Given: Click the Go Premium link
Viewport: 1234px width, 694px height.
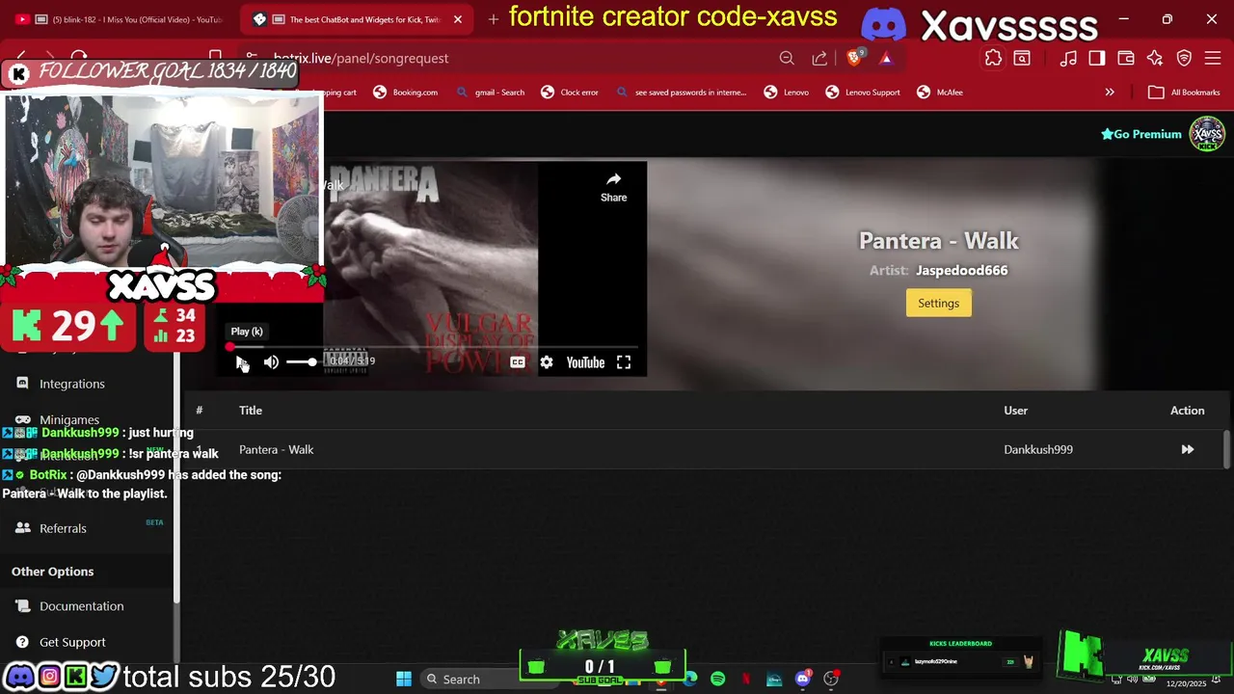Looking at the screenshot, I should [x=1141, y=134].
